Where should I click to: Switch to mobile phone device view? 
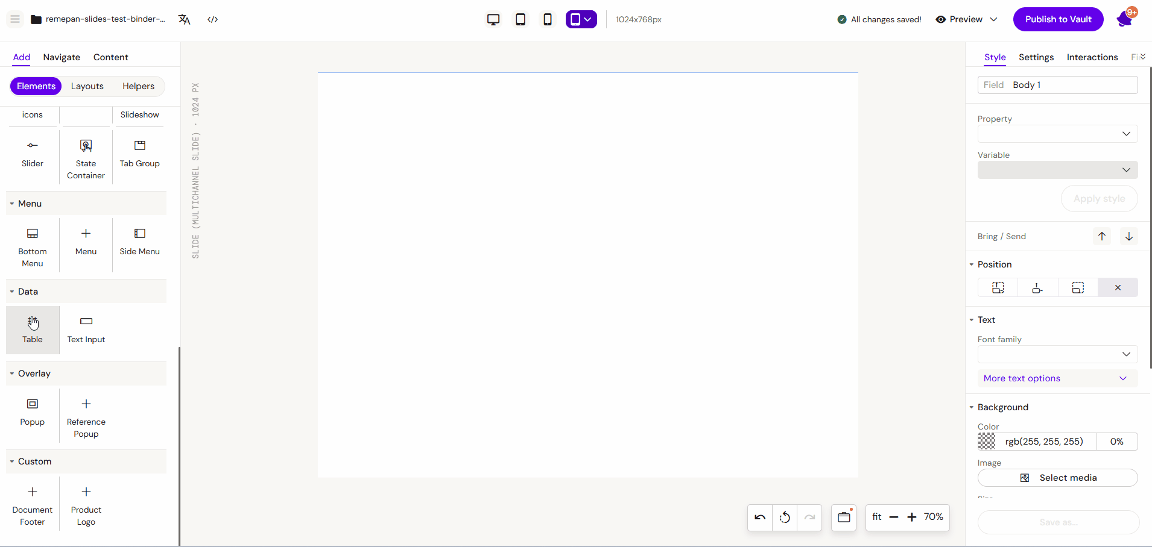point(548,19)
